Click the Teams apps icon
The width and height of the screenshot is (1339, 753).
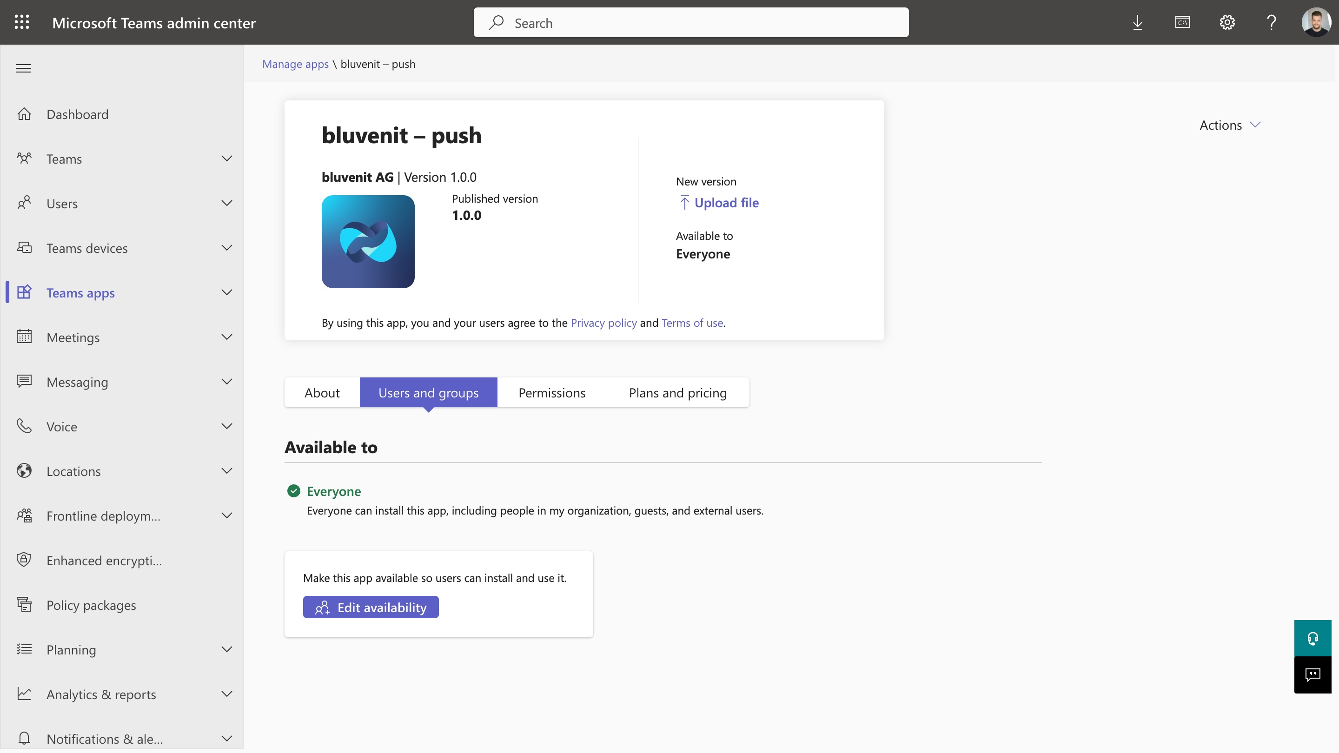[x=24, y=292]
